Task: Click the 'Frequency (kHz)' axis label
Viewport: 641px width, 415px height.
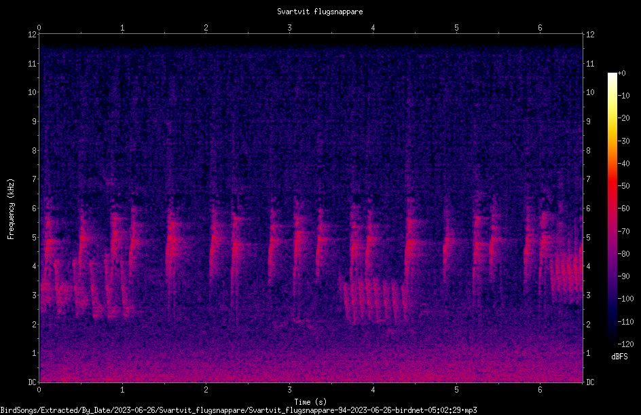Action: tap(11, 209)
